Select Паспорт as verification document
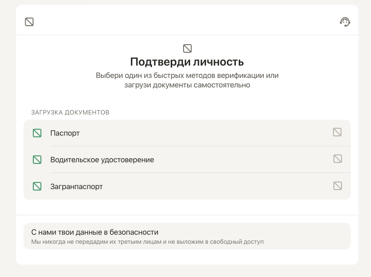This screenshot has height=277, width=371. coord(187,133)
